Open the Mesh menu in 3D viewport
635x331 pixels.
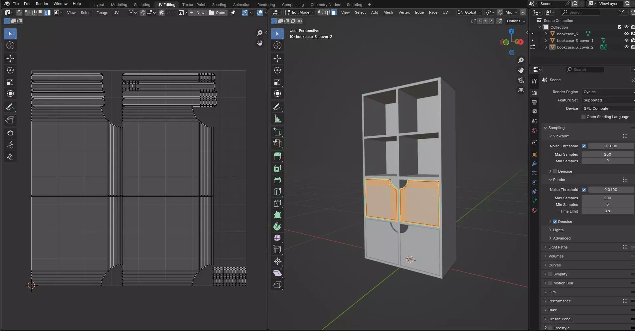388,12
